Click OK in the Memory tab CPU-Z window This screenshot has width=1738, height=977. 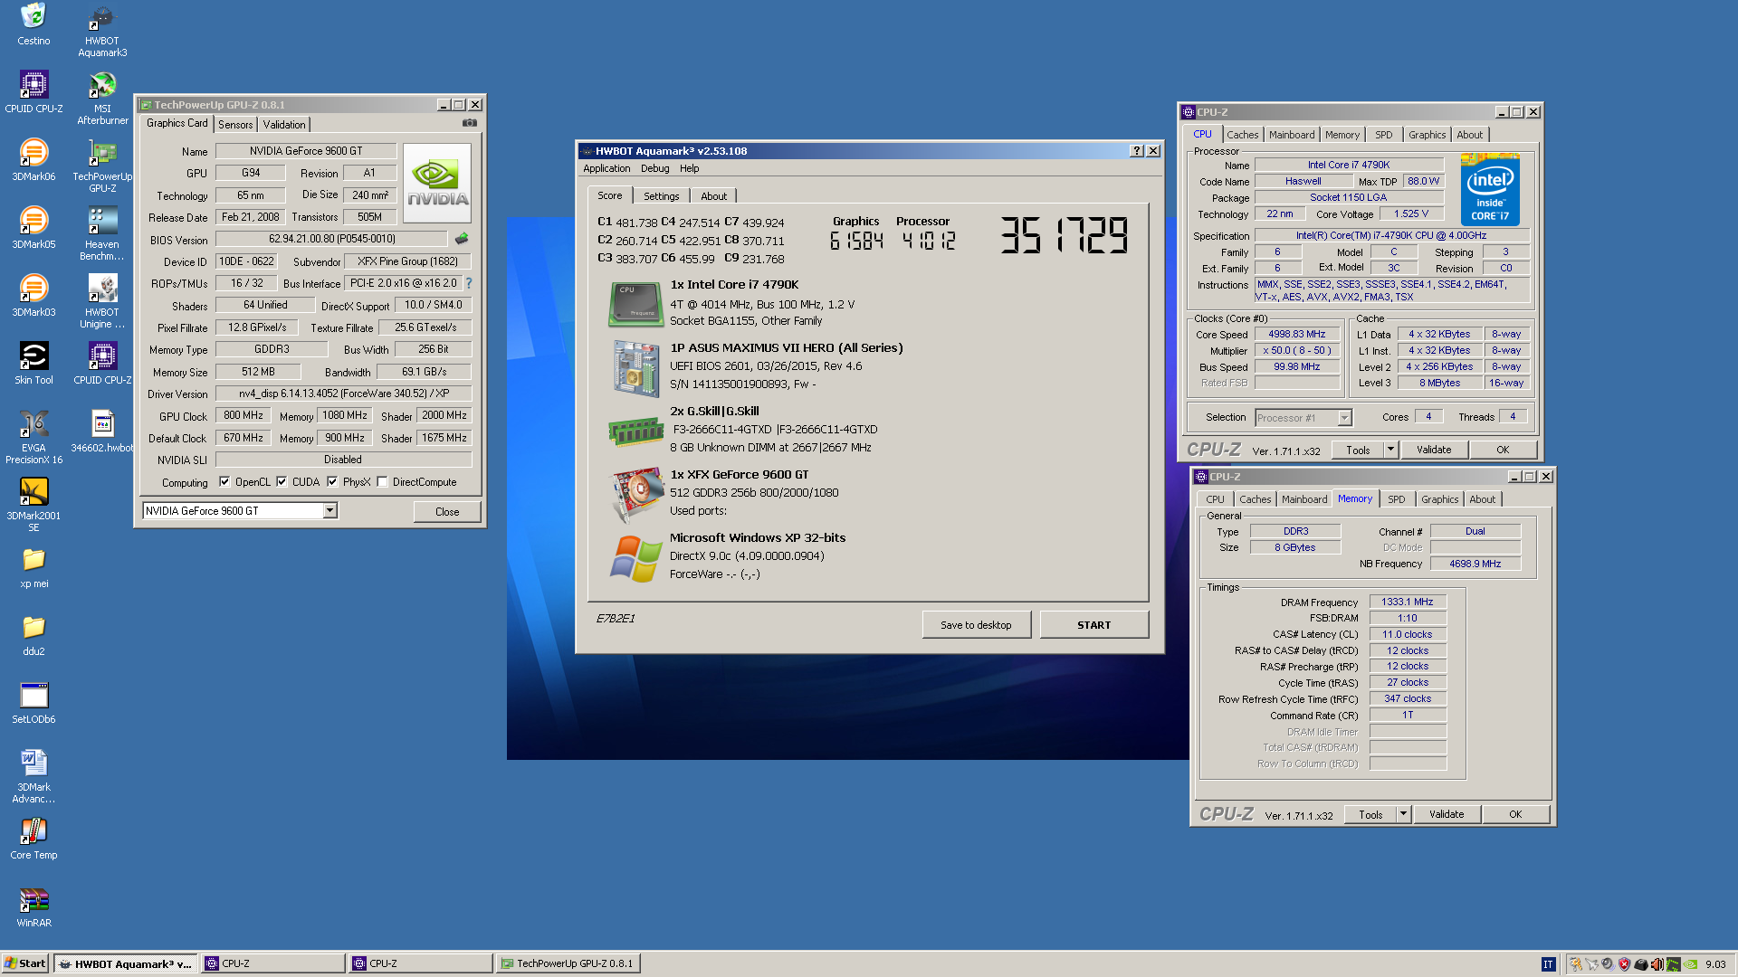pos(1515,814)
